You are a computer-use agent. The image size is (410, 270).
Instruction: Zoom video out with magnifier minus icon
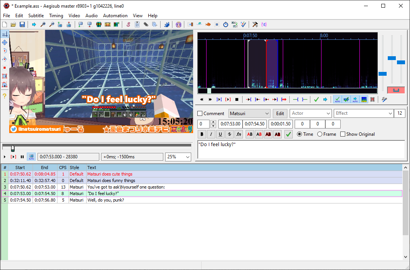[x=52, y=24]
